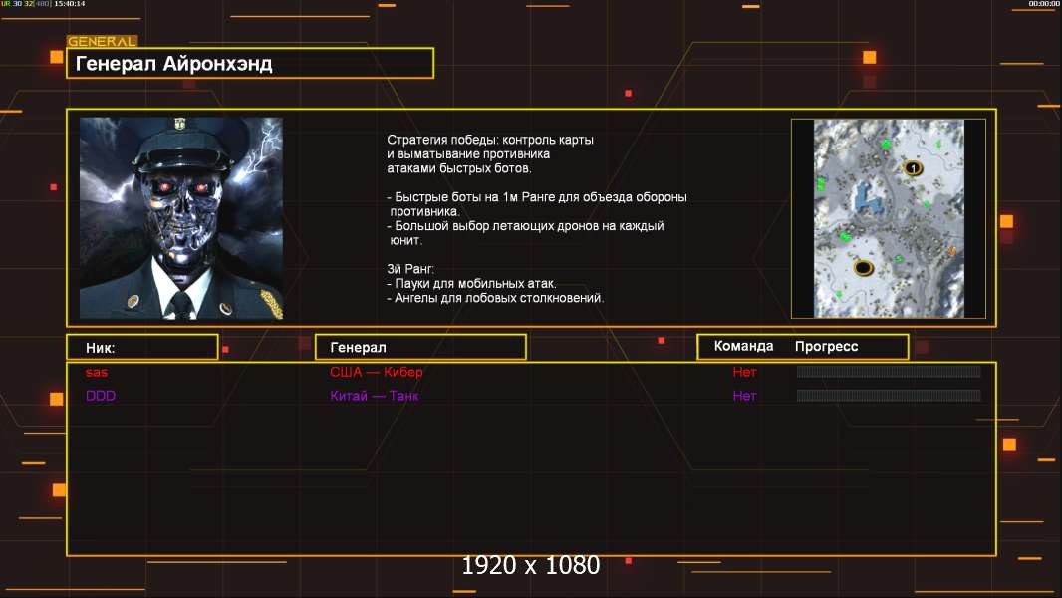
Task: Click the Прогресс column header
Action: point(826,346)
